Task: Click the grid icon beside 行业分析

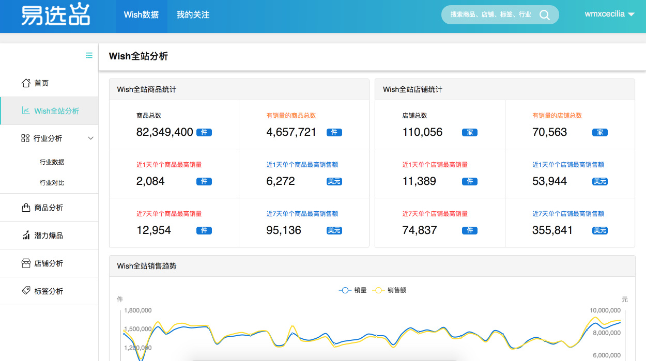Action: coord(25,138)
